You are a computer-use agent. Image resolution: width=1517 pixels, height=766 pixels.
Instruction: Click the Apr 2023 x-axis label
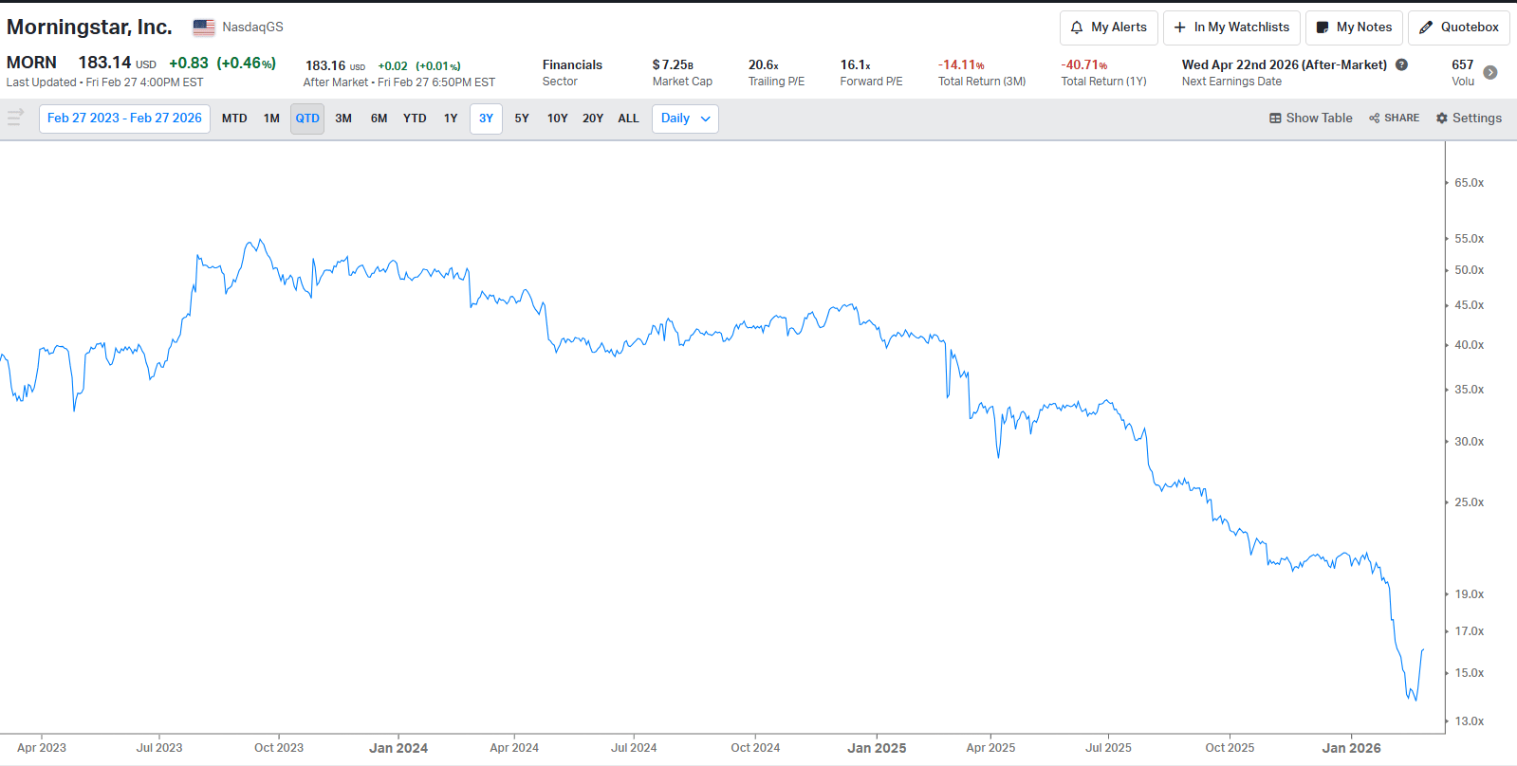click(x=42, y=748)
